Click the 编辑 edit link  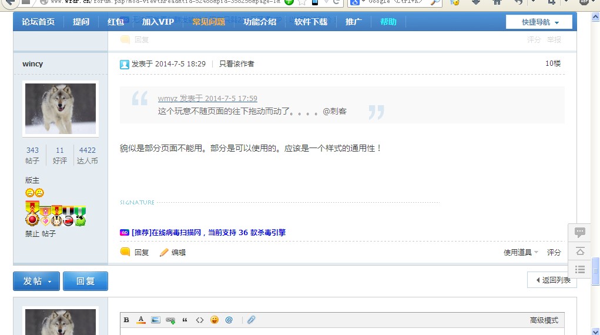[179, 252]
